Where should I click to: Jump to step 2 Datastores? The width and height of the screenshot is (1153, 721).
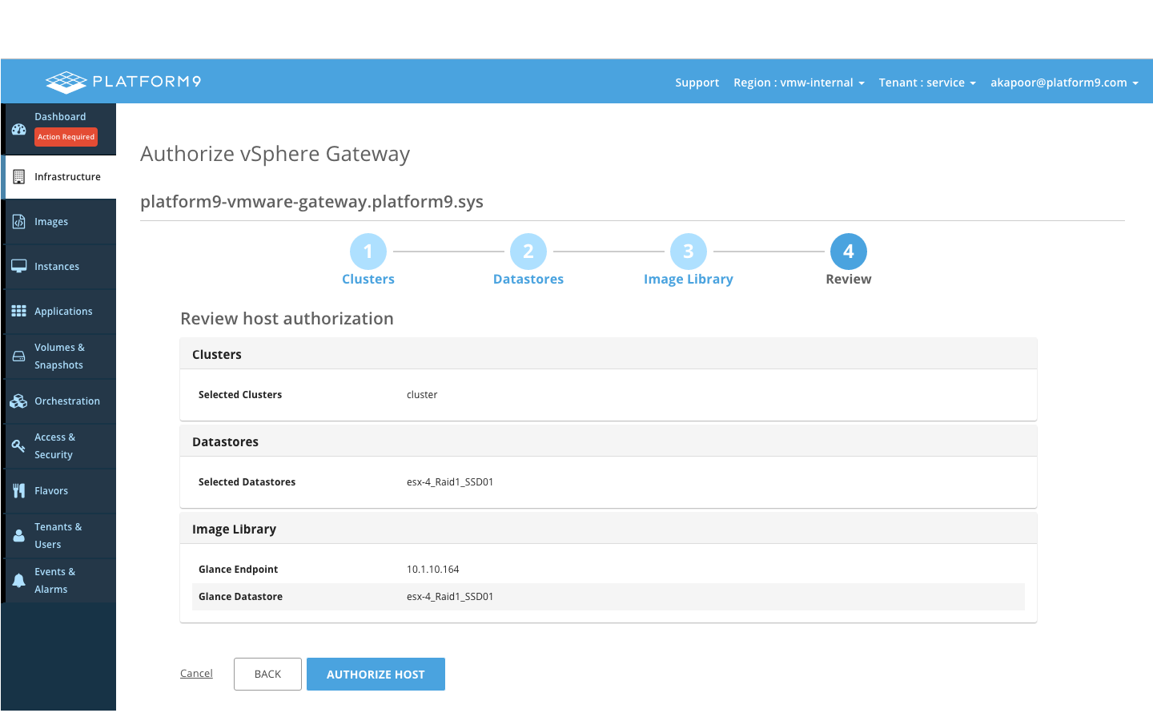[x=528, y=252]
